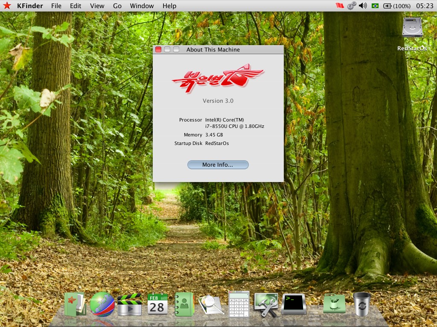Click the red-star folder icon in dock
Screen dimensions: 437x327
pyautogui.click(x=75, y=304)
